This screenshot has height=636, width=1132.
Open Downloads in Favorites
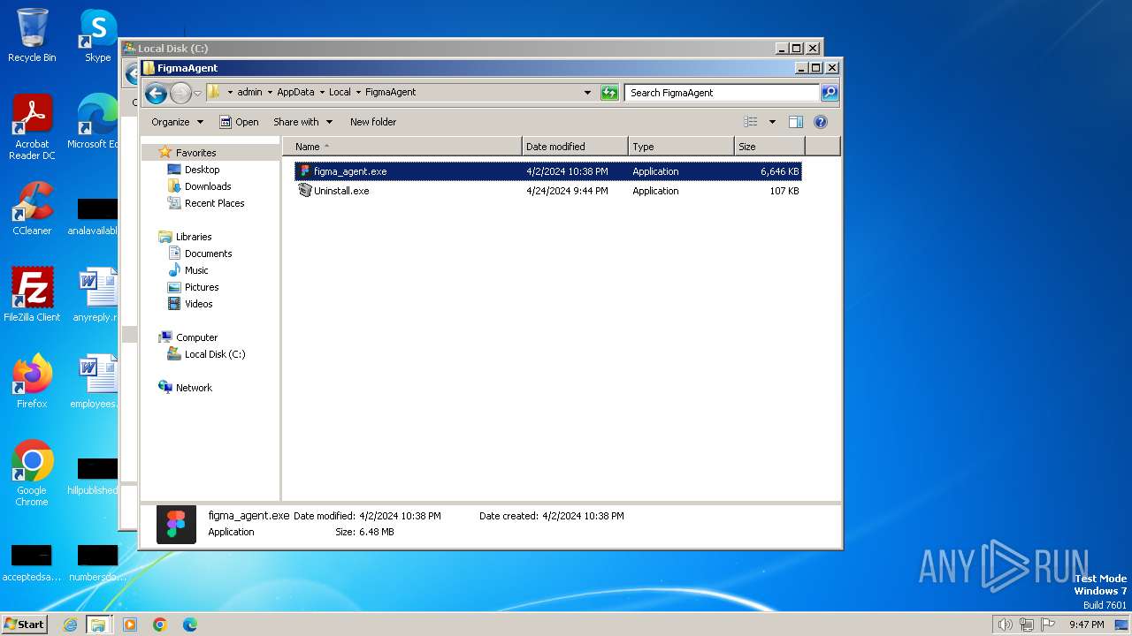[x=208, y=186]
